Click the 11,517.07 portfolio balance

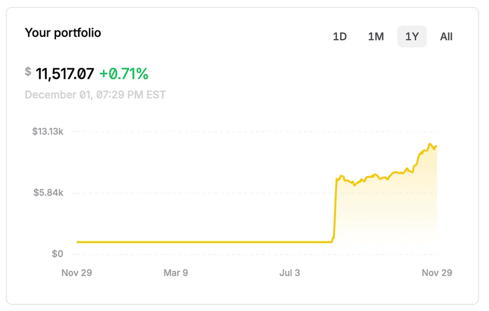point(65,73)
